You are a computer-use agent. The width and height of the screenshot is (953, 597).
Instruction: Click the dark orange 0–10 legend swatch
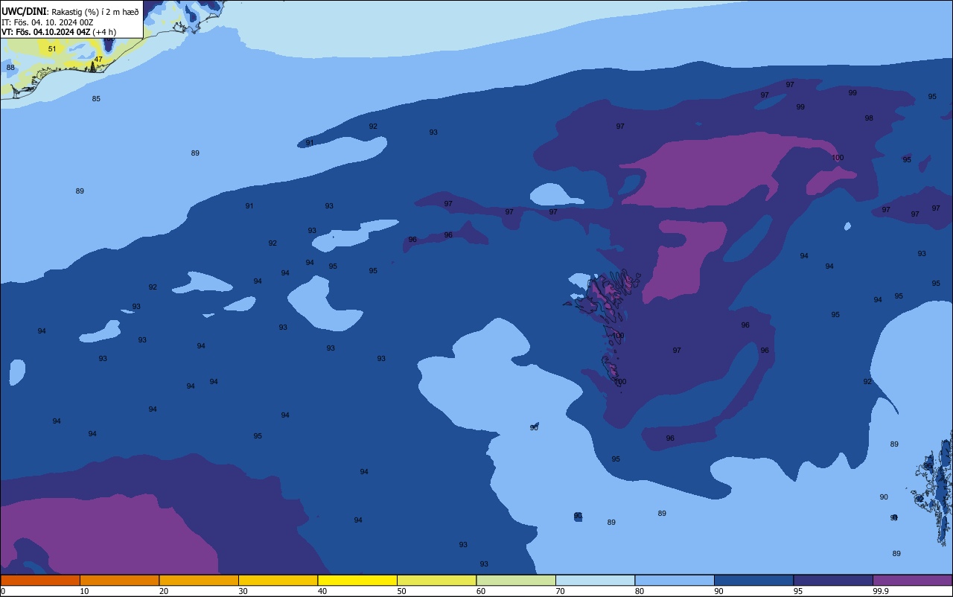coord(40,580)
